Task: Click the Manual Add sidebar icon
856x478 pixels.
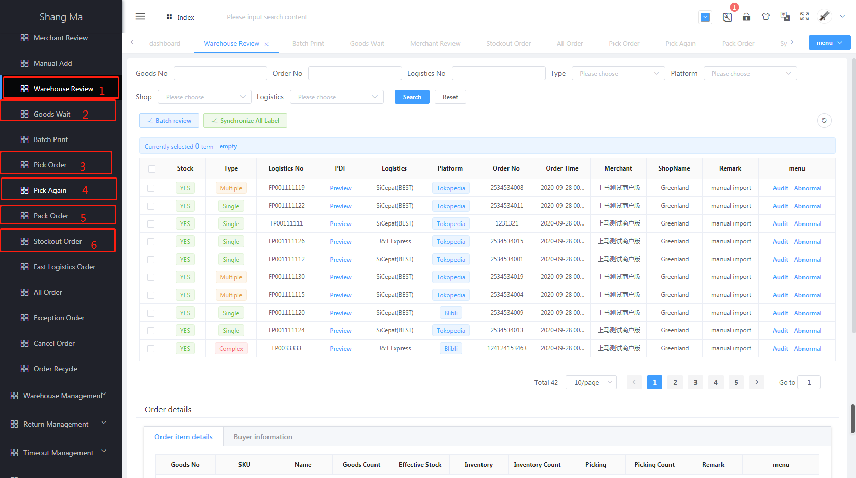Action: [24, 63]
